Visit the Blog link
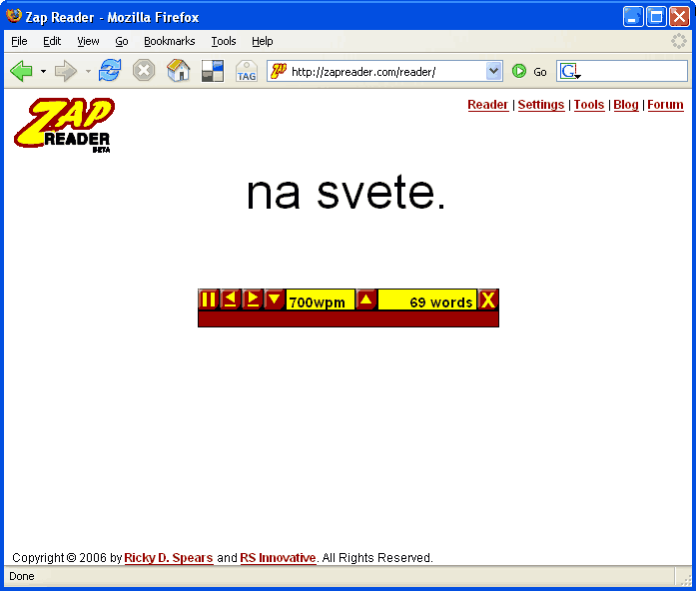Screen dimensions: 696x591 [626, 105]
